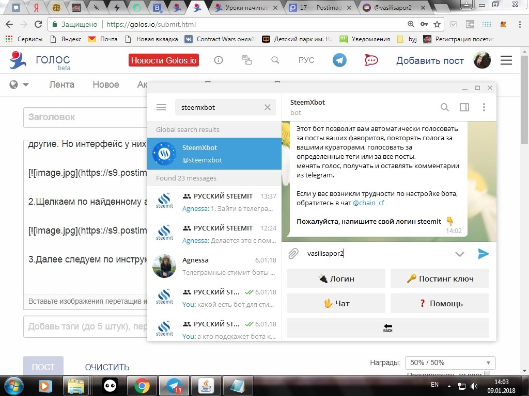Open the РУС language selector
The width and height of the screenshot is (529, 396).
(x=306, y=60)
